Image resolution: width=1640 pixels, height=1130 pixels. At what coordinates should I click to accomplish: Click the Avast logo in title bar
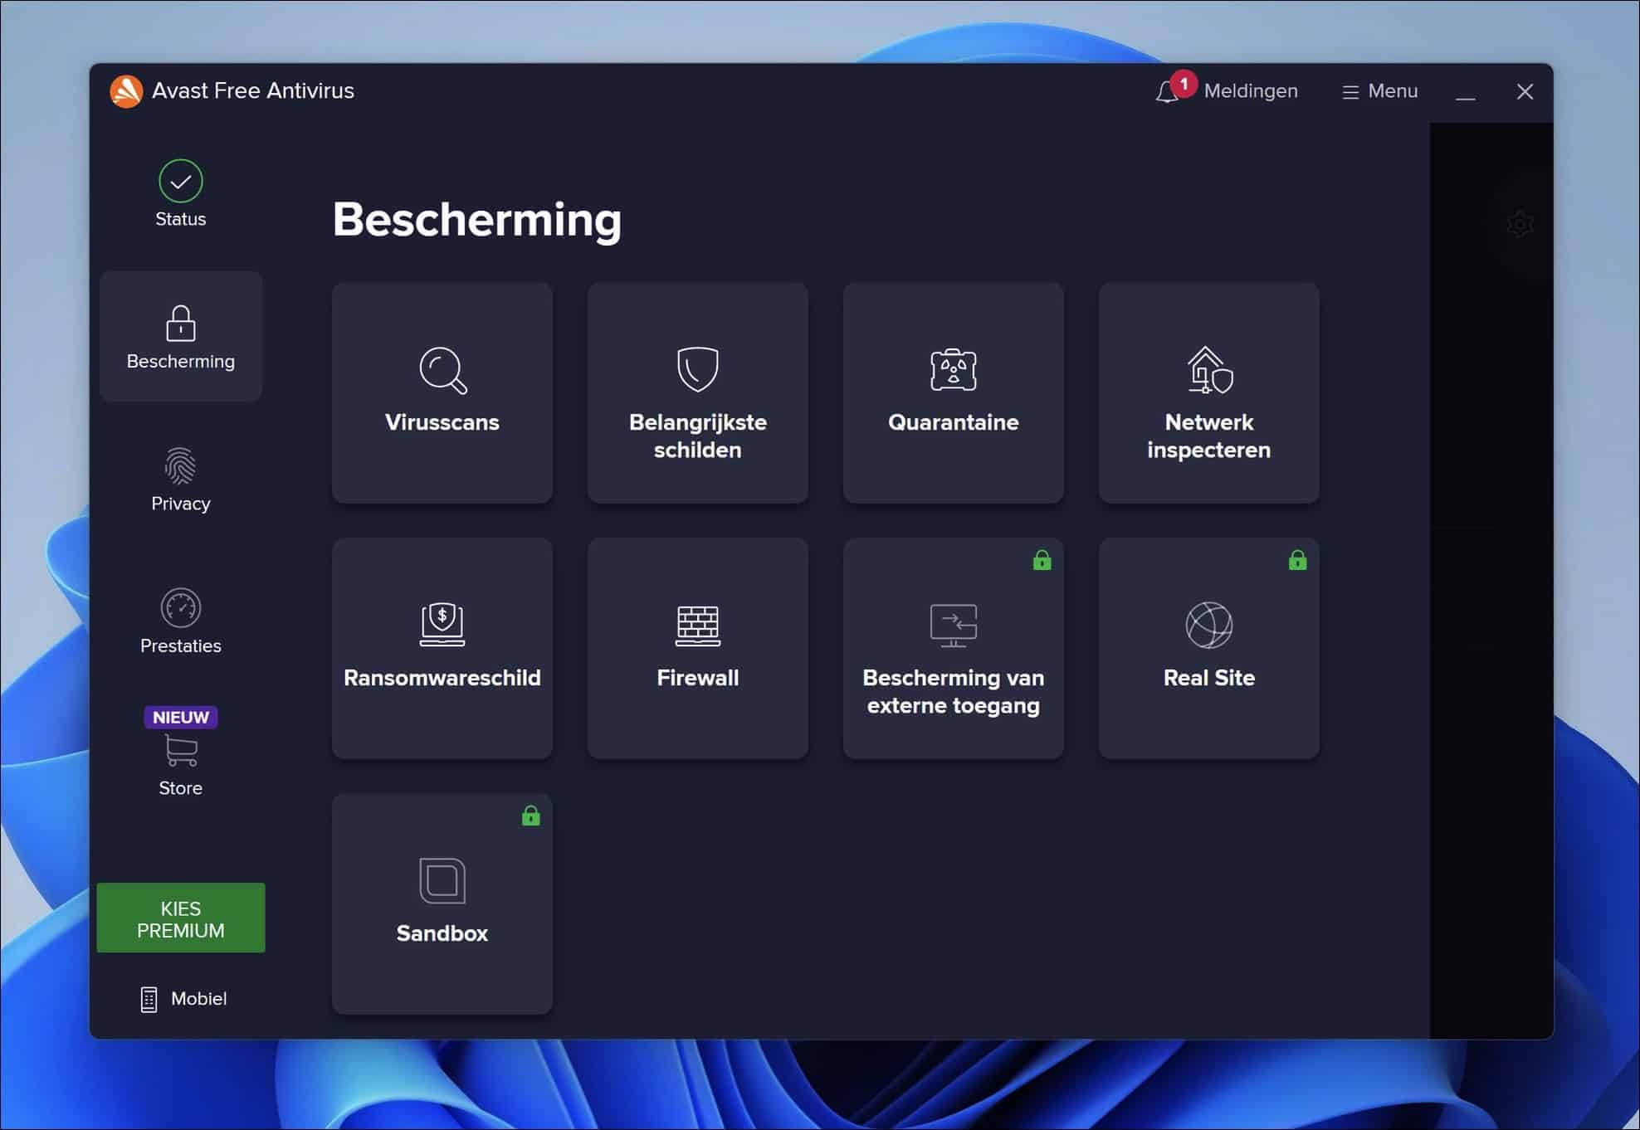pyautogui.click(x=126, y=91)
